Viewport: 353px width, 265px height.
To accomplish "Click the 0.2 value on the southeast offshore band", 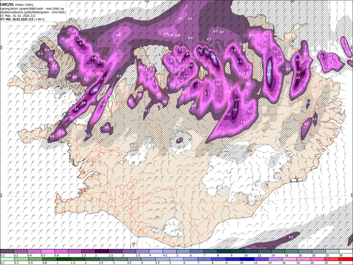I will tap(291, 237).
